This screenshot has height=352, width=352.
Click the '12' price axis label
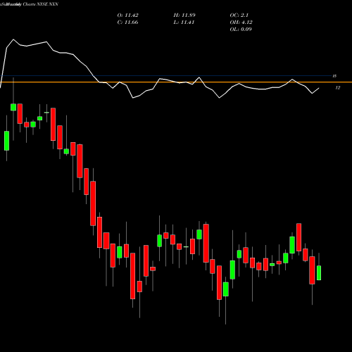[338, 88]
